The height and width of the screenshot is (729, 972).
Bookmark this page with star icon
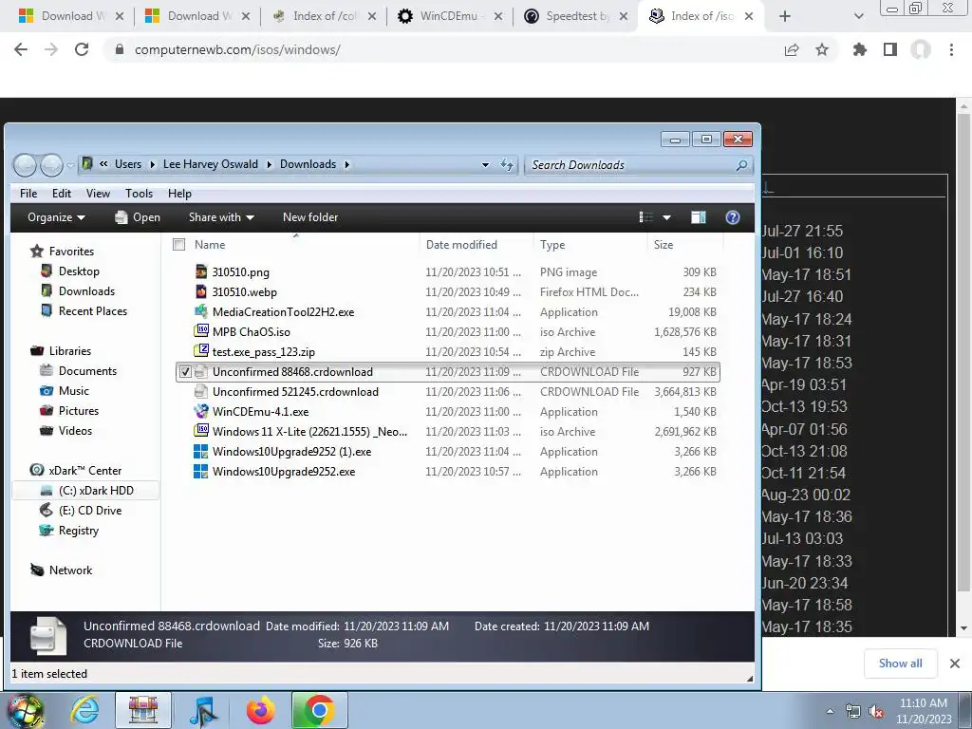[x=822, y=49]
